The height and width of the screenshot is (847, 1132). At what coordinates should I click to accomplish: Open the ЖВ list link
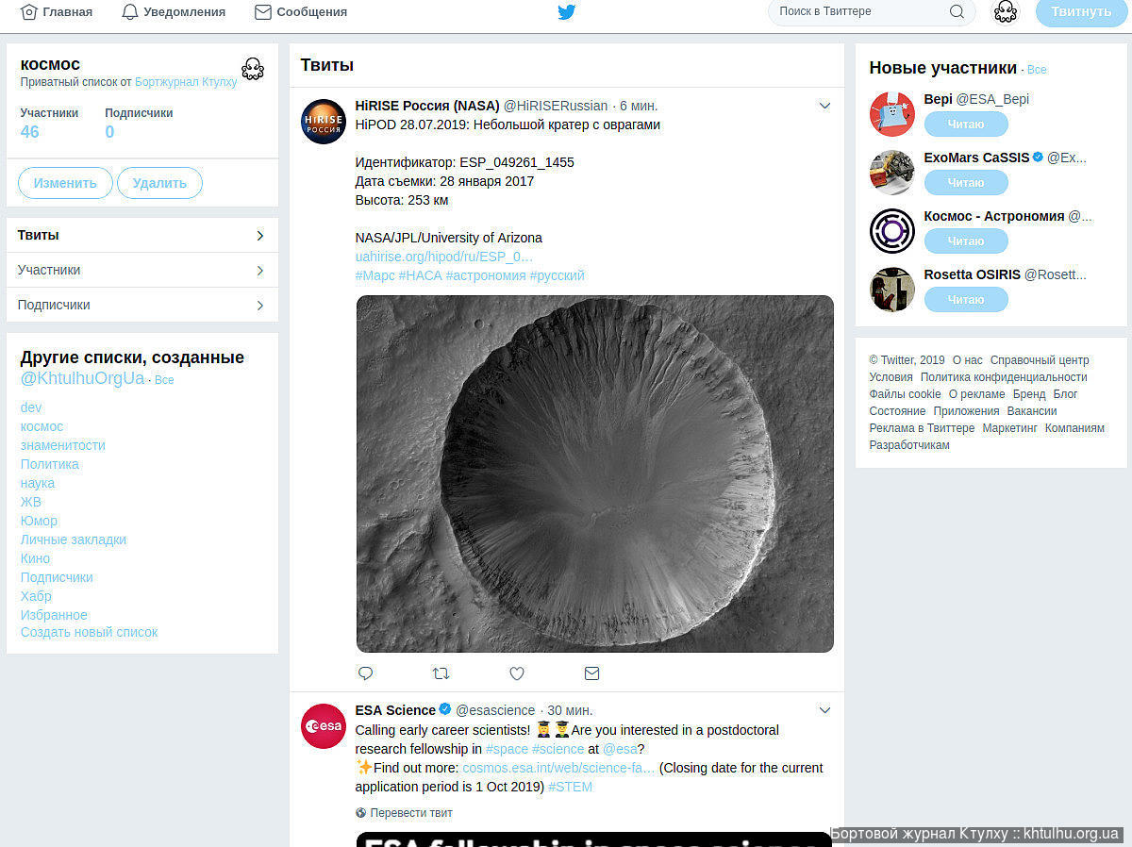point(31,502)
